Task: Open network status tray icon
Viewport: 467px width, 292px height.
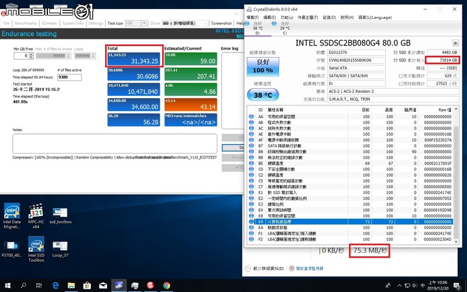Action: coord(407,286)
